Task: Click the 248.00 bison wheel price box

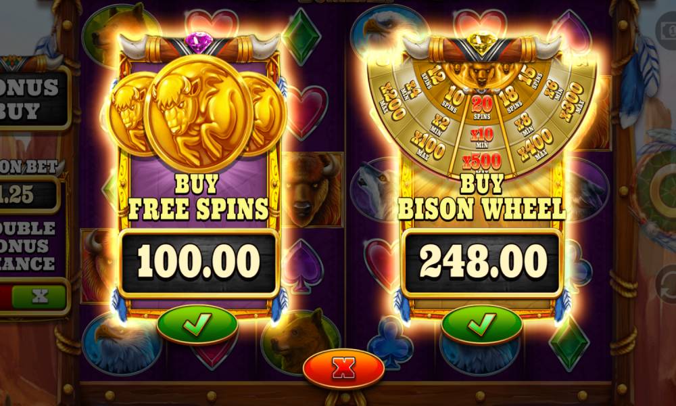Action: pos(482,263)
